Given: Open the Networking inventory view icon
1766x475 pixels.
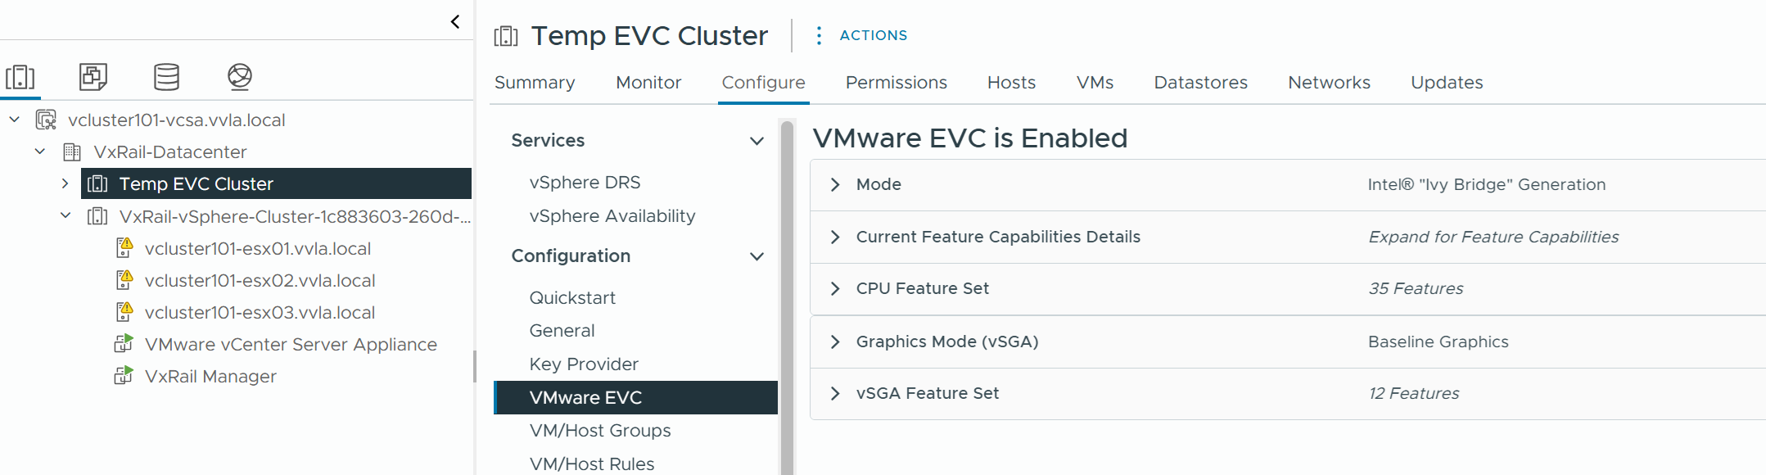Looking at the screenshot, I should pos(239,77).
